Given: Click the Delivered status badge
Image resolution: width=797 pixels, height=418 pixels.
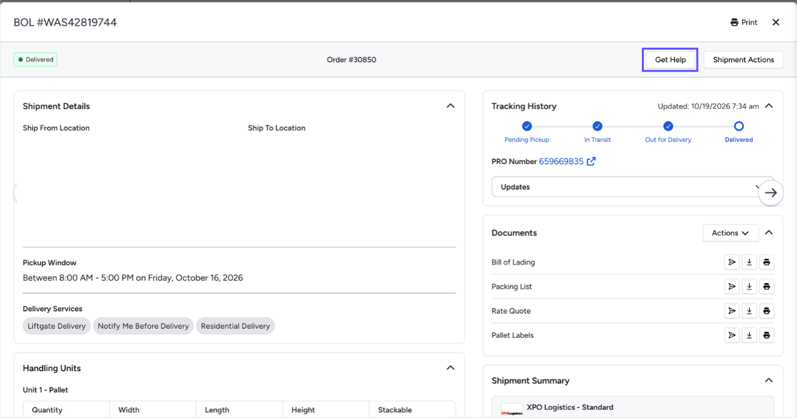Looking at the screenshot, I should coord(35,60).
